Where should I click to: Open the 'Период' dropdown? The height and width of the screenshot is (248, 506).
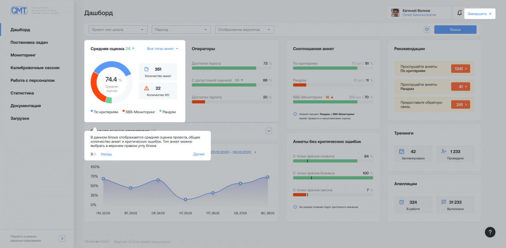(181, 30)
